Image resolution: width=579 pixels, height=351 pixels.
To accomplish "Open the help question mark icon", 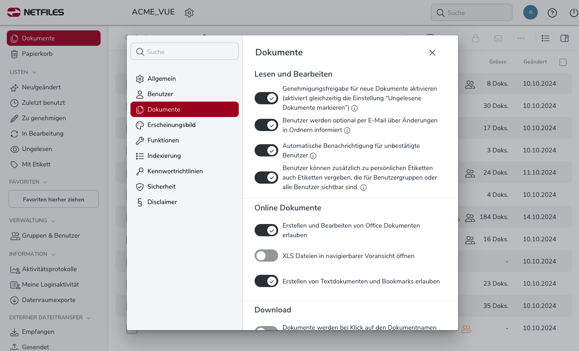I will point(552,13).
